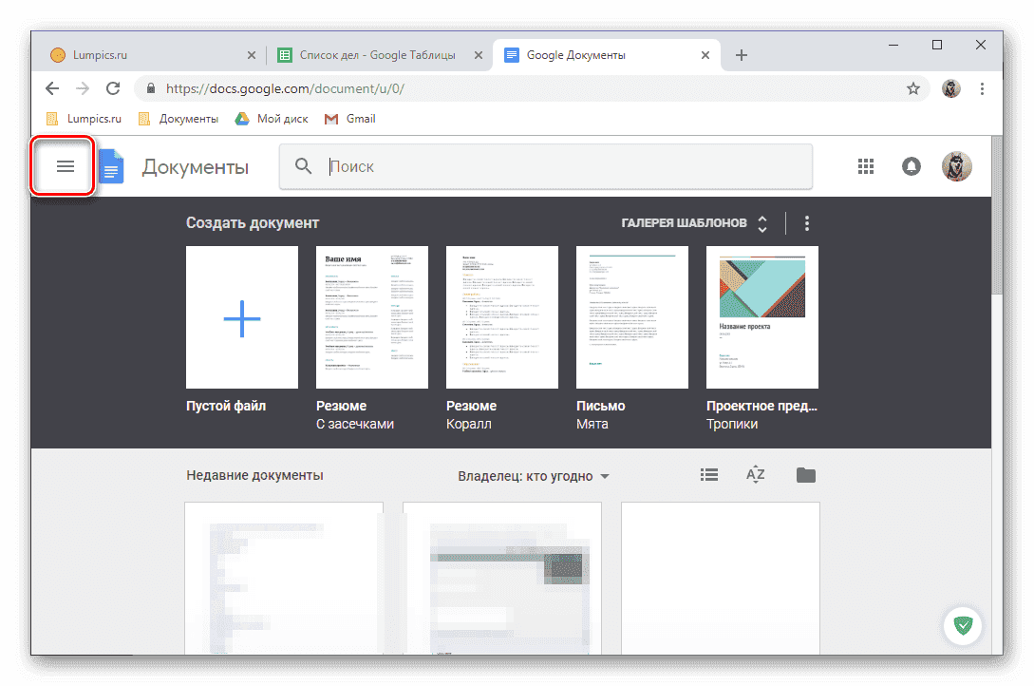Bookmark the page with the star icon
Screen dimensions: 1034x686
pyautogui.click(x=912, y=87)
